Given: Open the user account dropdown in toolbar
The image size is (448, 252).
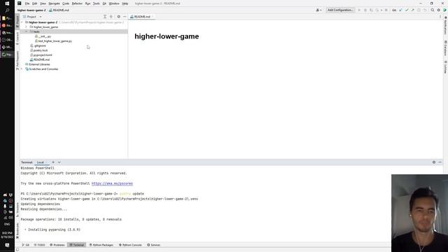Looking at the screenshot, I should point(318,10).
